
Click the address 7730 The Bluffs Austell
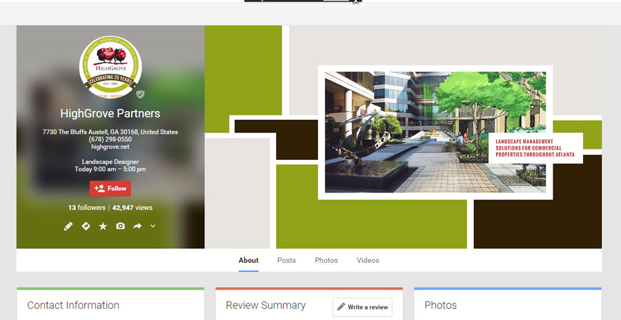pyautogui.click(x=110, y=132)
